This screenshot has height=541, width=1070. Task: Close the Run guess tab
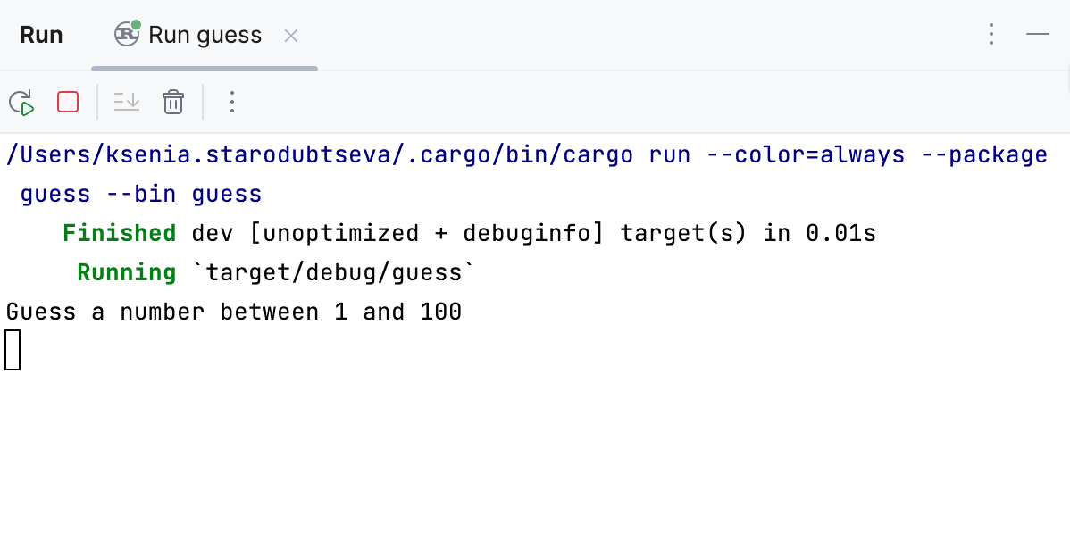tap(290, 36)
